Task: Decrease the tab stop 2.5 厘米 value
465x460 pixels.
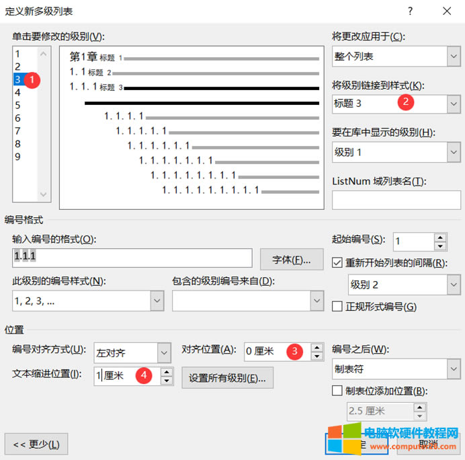Action: 419,416
